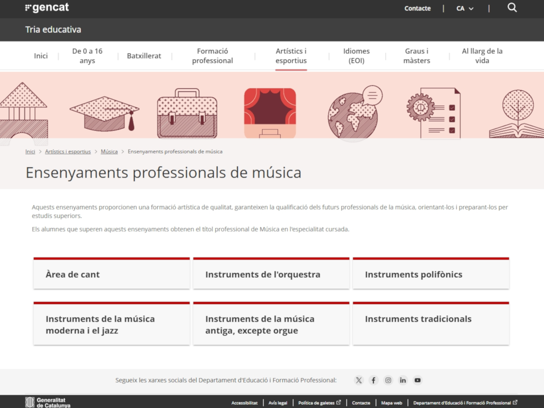Open the department's X (Twitter) profile
The height and width of the screenshot is (408, 544).
click(x=359, y=380)
